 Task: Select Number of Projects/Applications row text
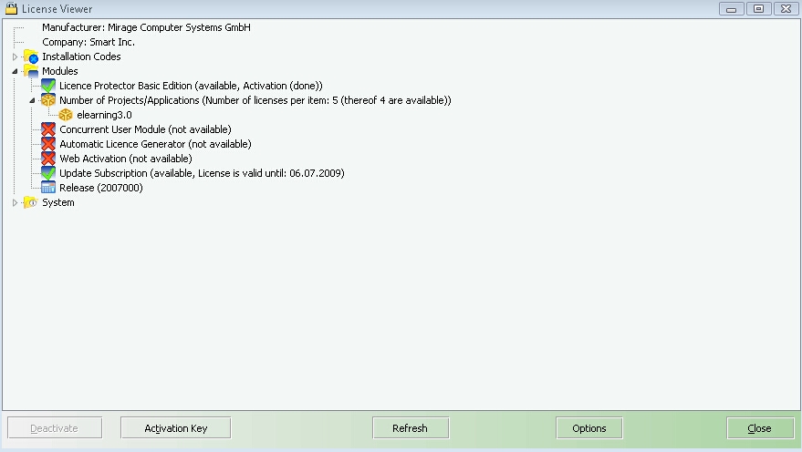point(255,100)
